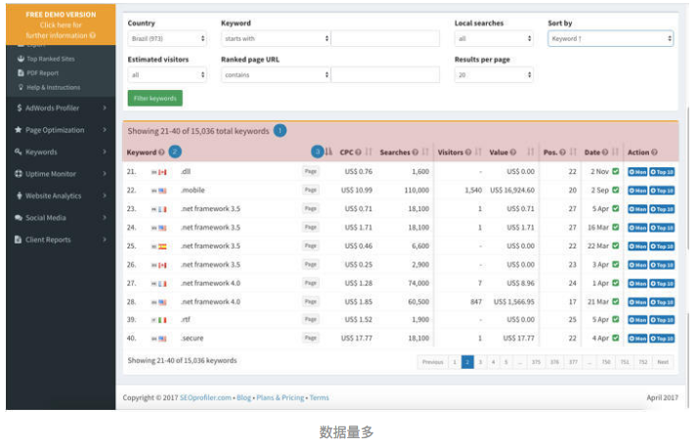The width and height of the screenshot is (698, 448).
Task: Toggle green checkbox for .dll row
Action: pos(616,171)
